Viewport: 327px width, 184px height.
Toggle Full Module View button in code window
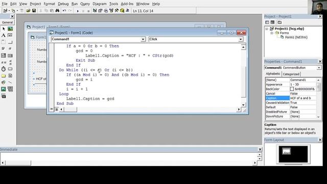pyautogui.click(x=56, y=109)
